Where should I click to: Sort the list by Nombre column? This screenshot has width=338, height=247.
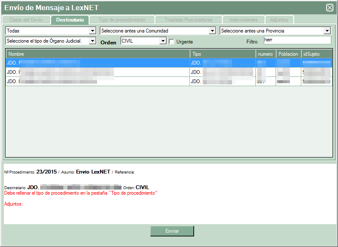pyautogui.click(x=97, y=54)
